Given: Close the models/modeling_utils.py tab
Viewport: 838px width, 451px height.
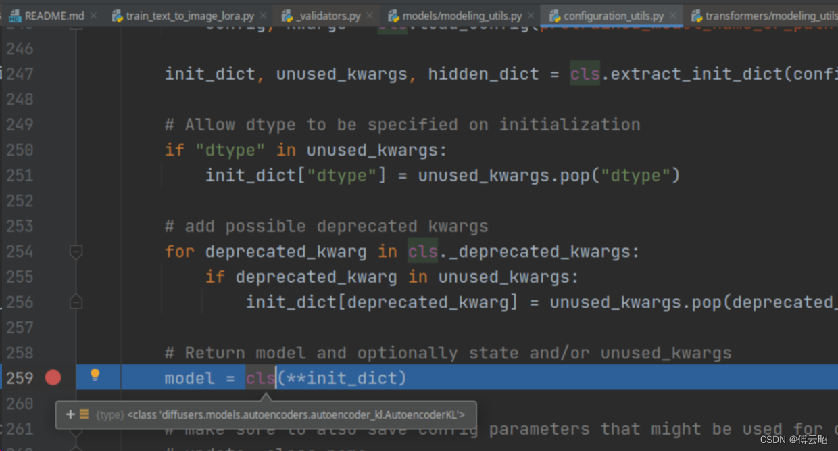Looking at the screenshot, I should click(x=531, y=14).
